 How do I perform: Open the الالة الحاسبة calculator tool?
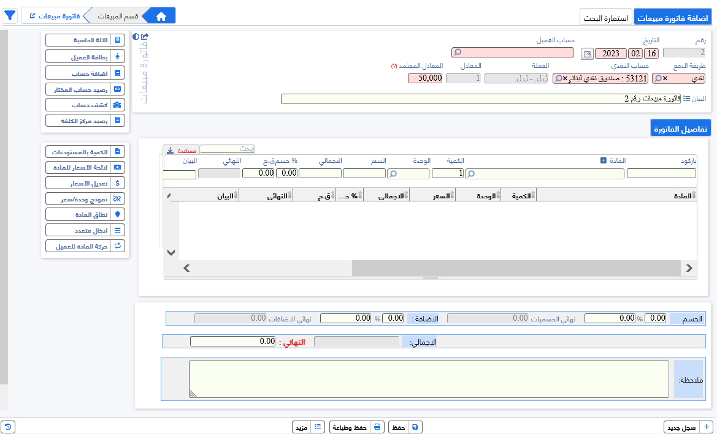85,40
